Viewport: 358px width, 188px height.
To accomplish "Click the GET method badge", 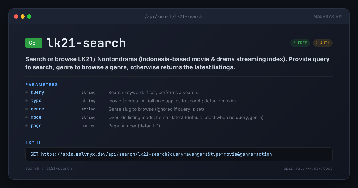I will [34, 43].
